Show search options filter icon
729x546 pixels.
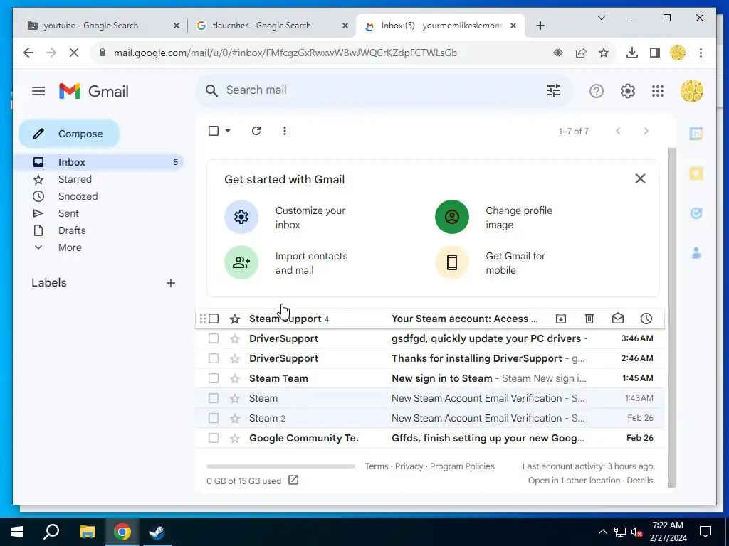(553, 90)
